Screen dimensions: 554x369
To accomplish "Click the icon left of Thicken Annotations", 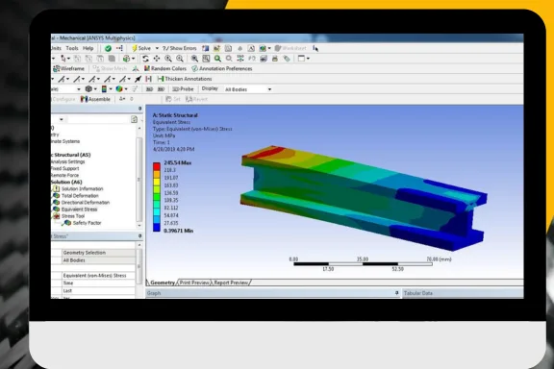I will [149, 79].
